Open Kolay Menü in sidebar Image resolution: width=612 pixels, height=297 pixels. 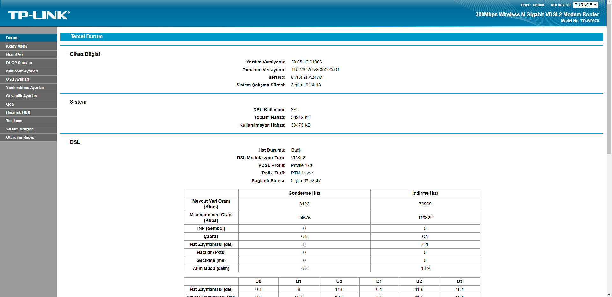28,46
